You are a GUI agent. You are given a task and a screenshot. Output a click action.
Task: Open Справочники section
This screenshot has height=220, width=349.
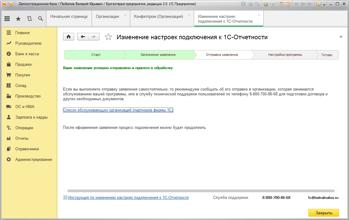point(29,149)
